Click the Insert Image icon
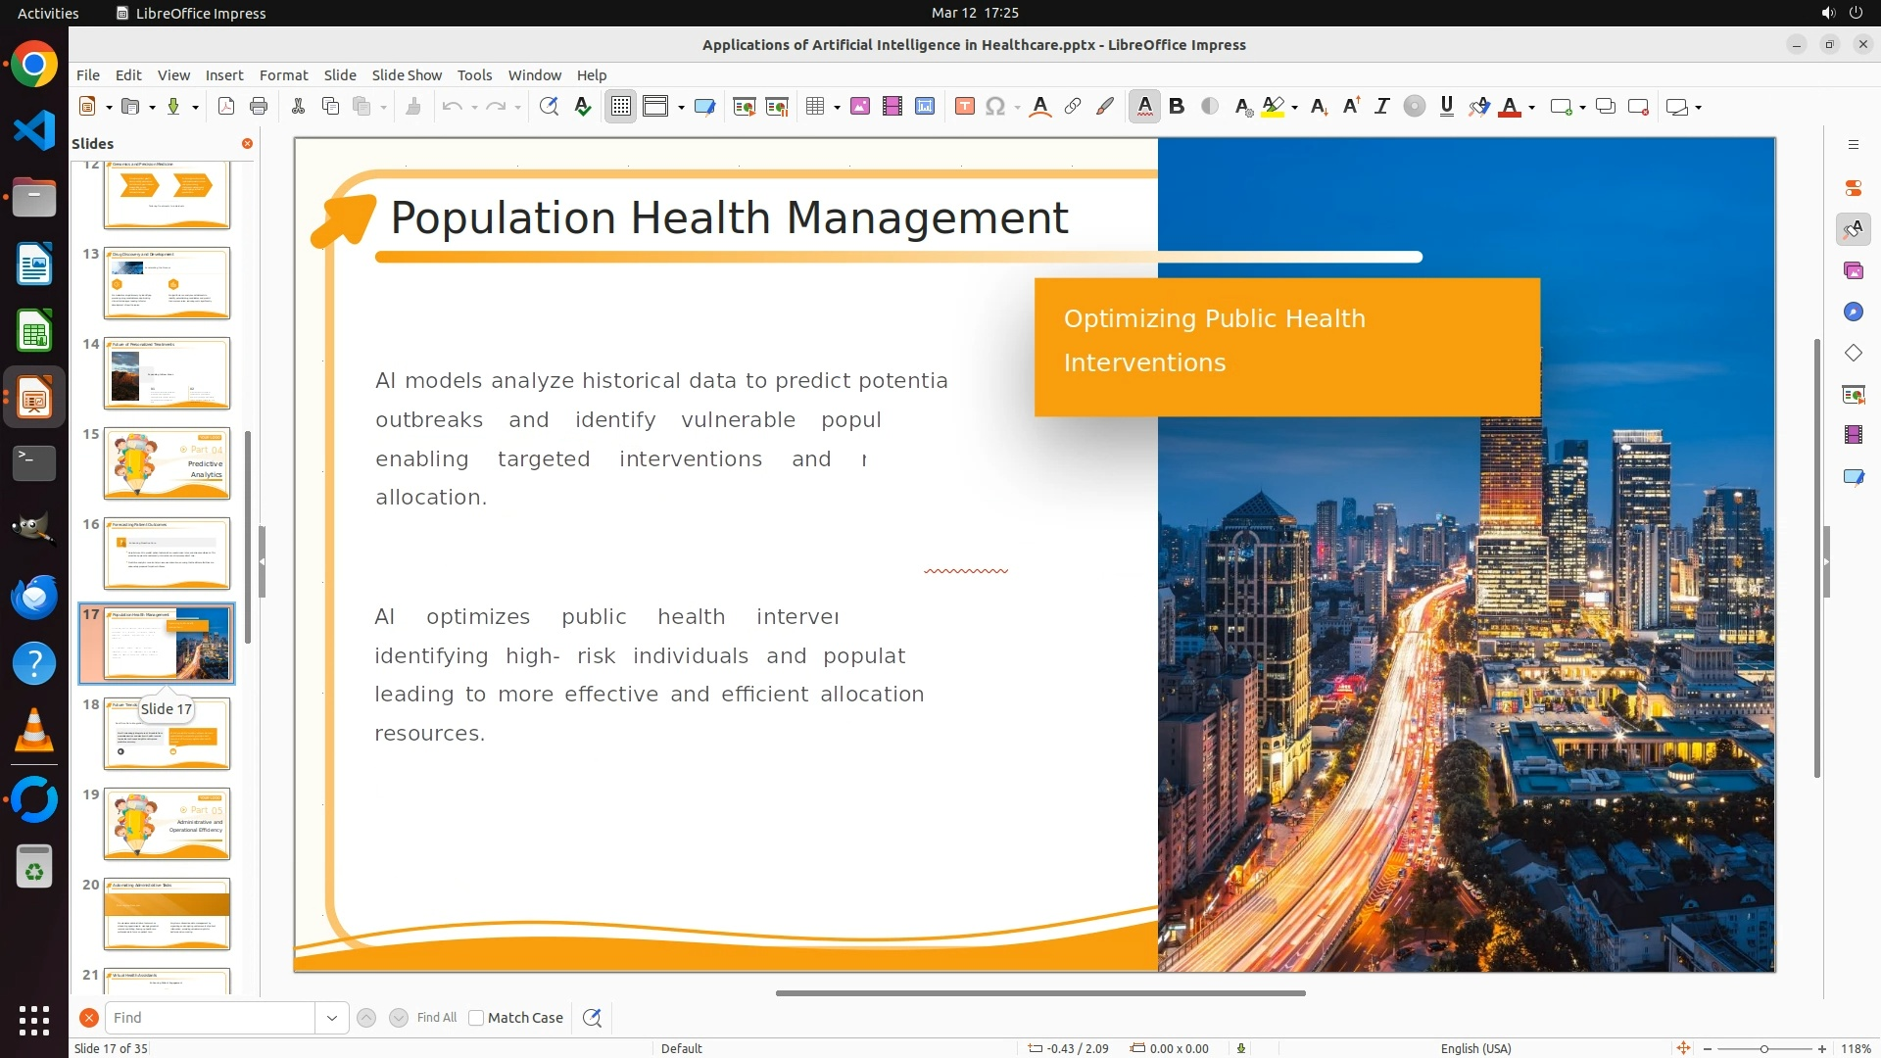 [860, 107]
